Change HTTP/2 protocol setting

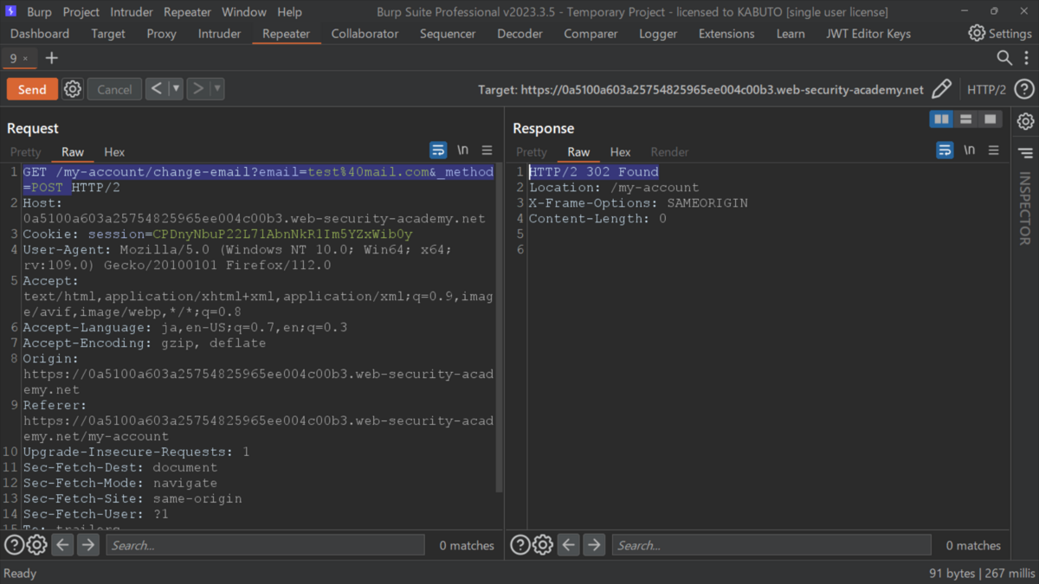(986, 90)
